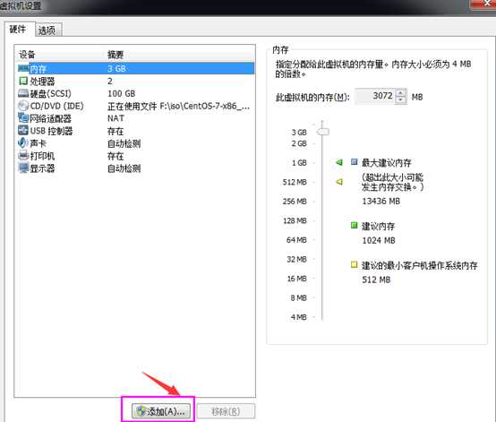
Task: Select the 内存 memory device icon
Action: coord(23,68)
